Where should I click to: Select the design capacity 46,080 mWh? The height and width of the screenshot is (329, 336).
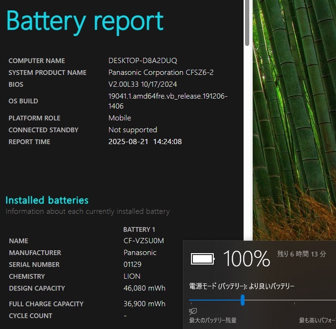(x=144, y=288)
